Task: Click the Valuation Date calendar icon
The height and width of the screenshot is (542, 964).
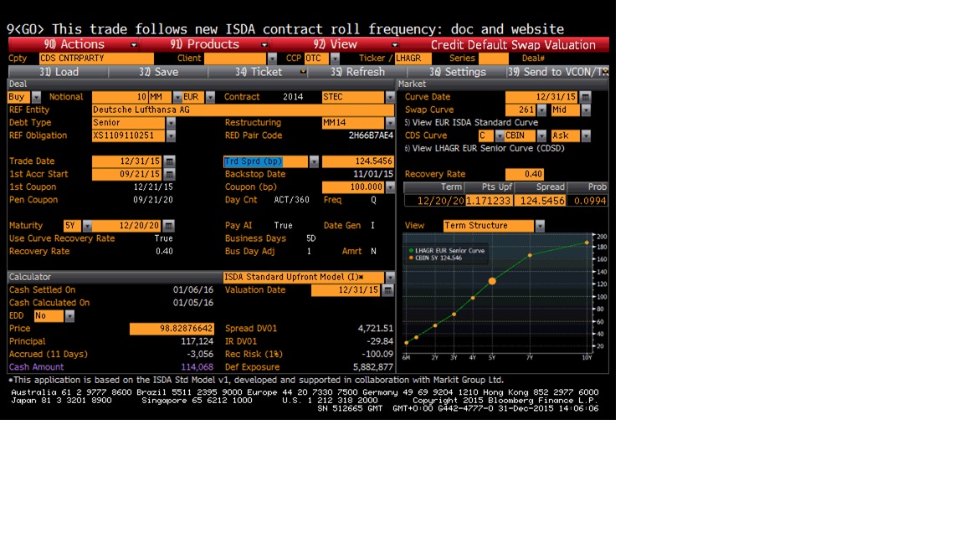Action: 387,290
